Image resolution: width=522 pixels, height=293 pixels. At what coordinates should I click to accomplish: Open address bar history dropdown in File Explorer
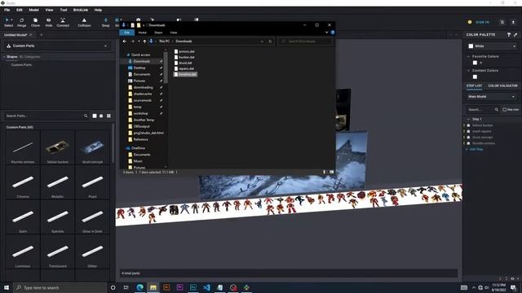tap(262, 42)
